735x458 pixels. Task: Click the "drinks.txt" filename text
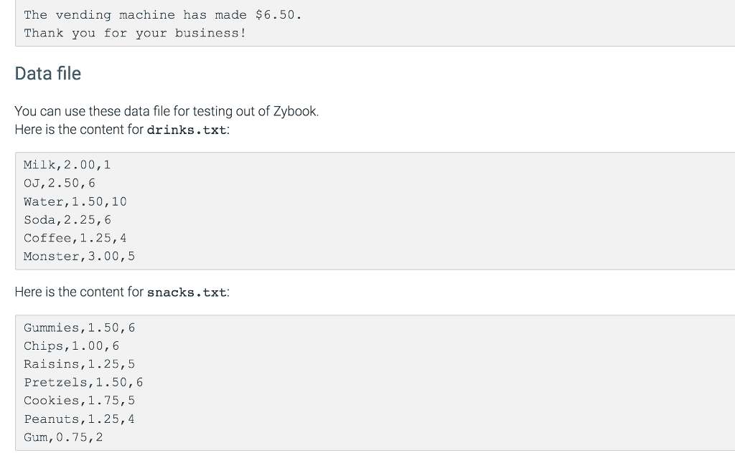(x=187, y=130)
